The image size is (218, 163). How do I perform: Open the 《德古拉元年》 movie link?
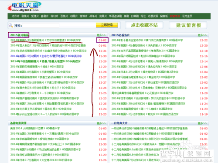[144, 67]
